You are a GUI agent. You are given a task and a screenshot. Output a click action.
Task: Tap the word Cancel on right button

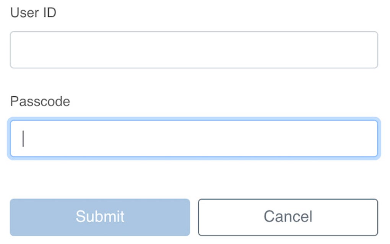(x=288, y=216)
